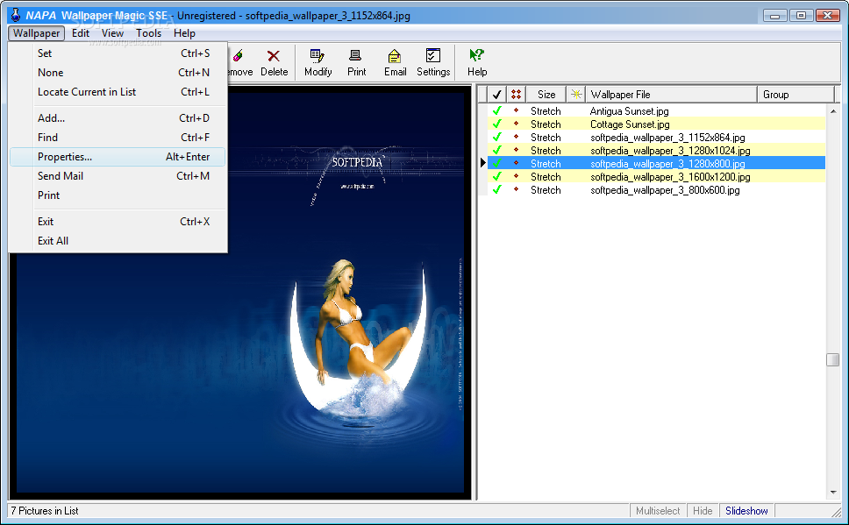Open the Help menu in menu bar
Viewport: 849px width, 525px height.
click(x=184, y=33)
